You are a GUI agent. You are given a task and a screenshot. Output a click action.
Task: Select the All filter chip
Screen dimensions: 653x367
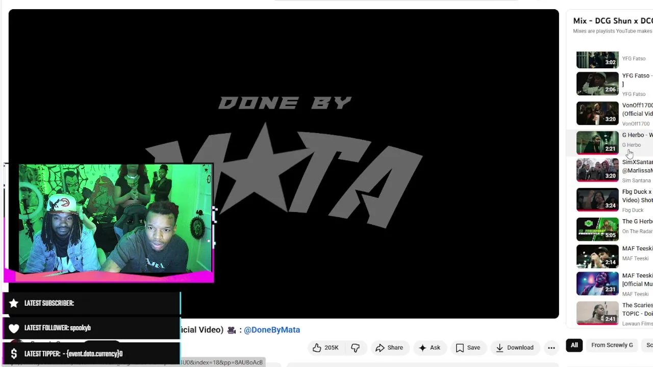tap(574, 345)
